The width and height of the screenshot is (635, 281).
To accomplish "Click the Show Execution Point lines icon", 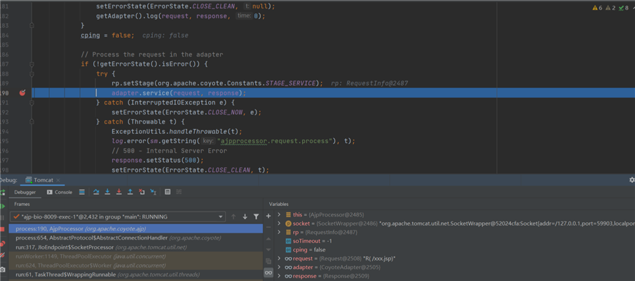I will click(x=82, y=192).
